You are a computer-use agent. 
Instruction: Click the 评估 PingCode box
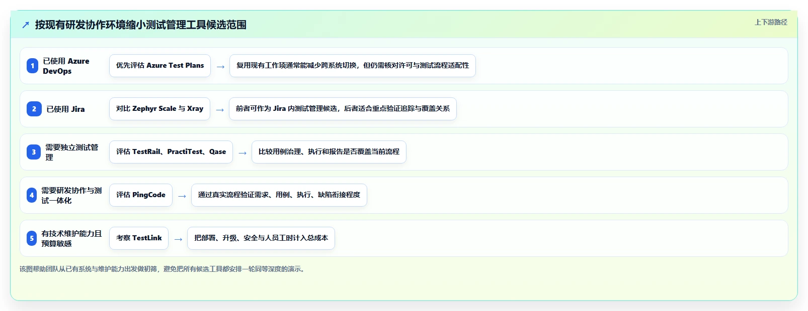pyautogui.click(x=141, y=195)
